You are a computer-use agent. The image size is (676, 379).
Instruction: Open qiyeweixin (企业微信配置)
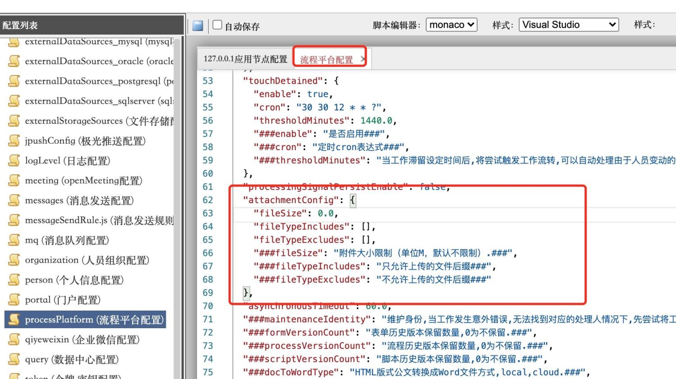[82, 339]
